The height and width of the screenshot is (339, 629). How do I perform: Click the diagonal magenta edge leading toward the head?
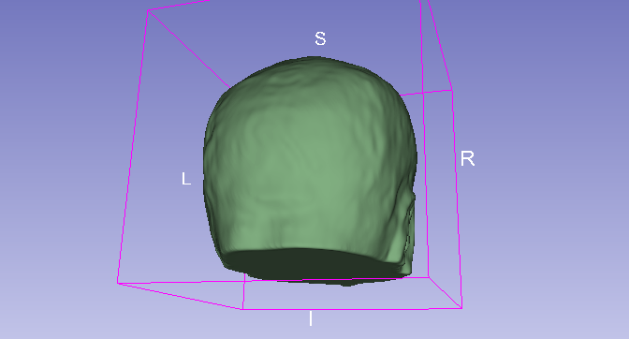pyautogui.click(x=188, y=49)
